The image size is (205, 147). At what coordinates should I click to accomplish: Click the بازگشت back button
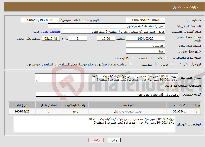[x=96, y=140]
